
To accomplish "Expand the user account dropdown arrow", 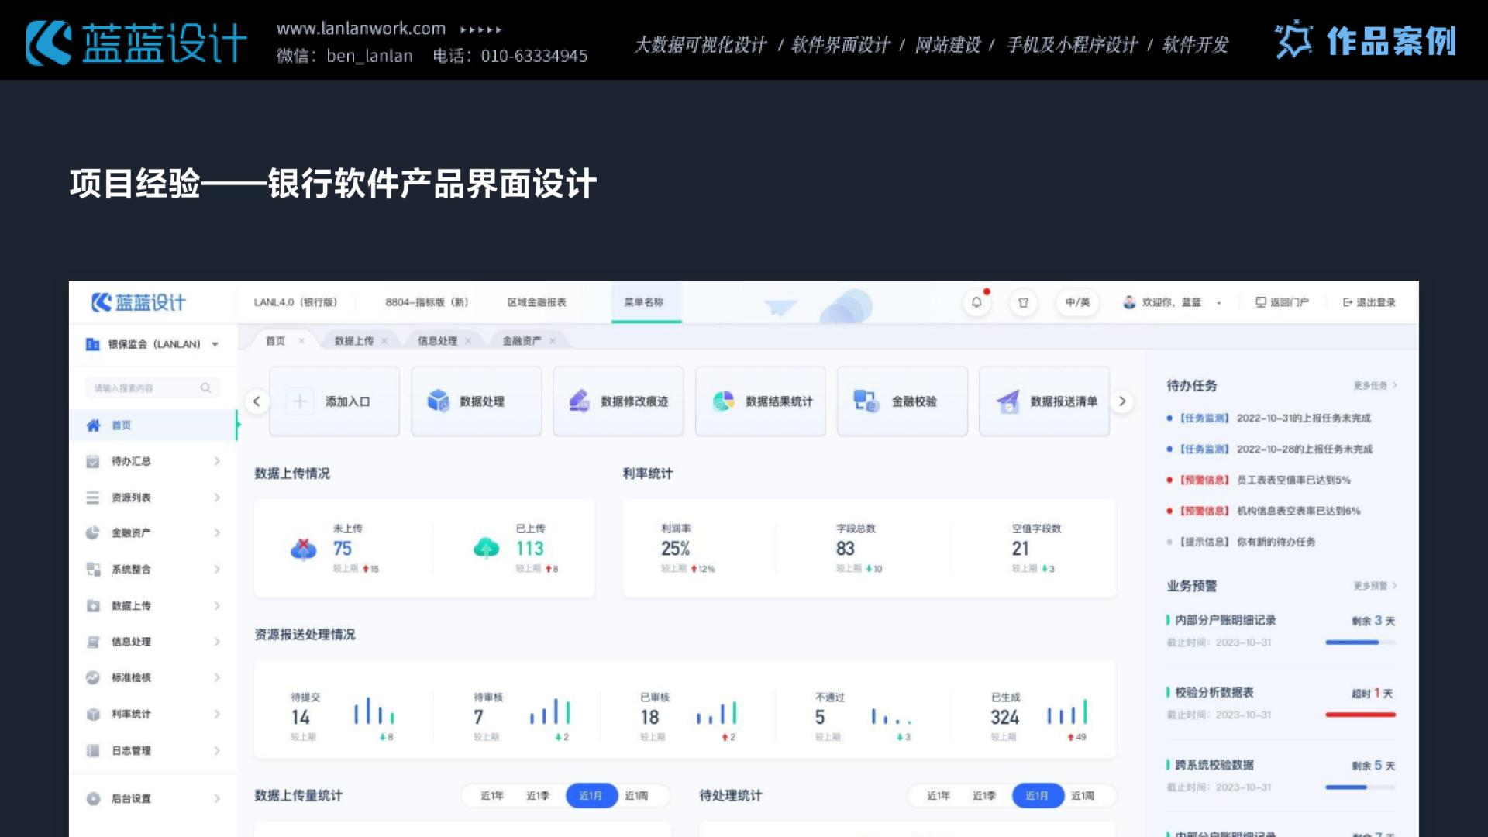I will point(1219,303).
